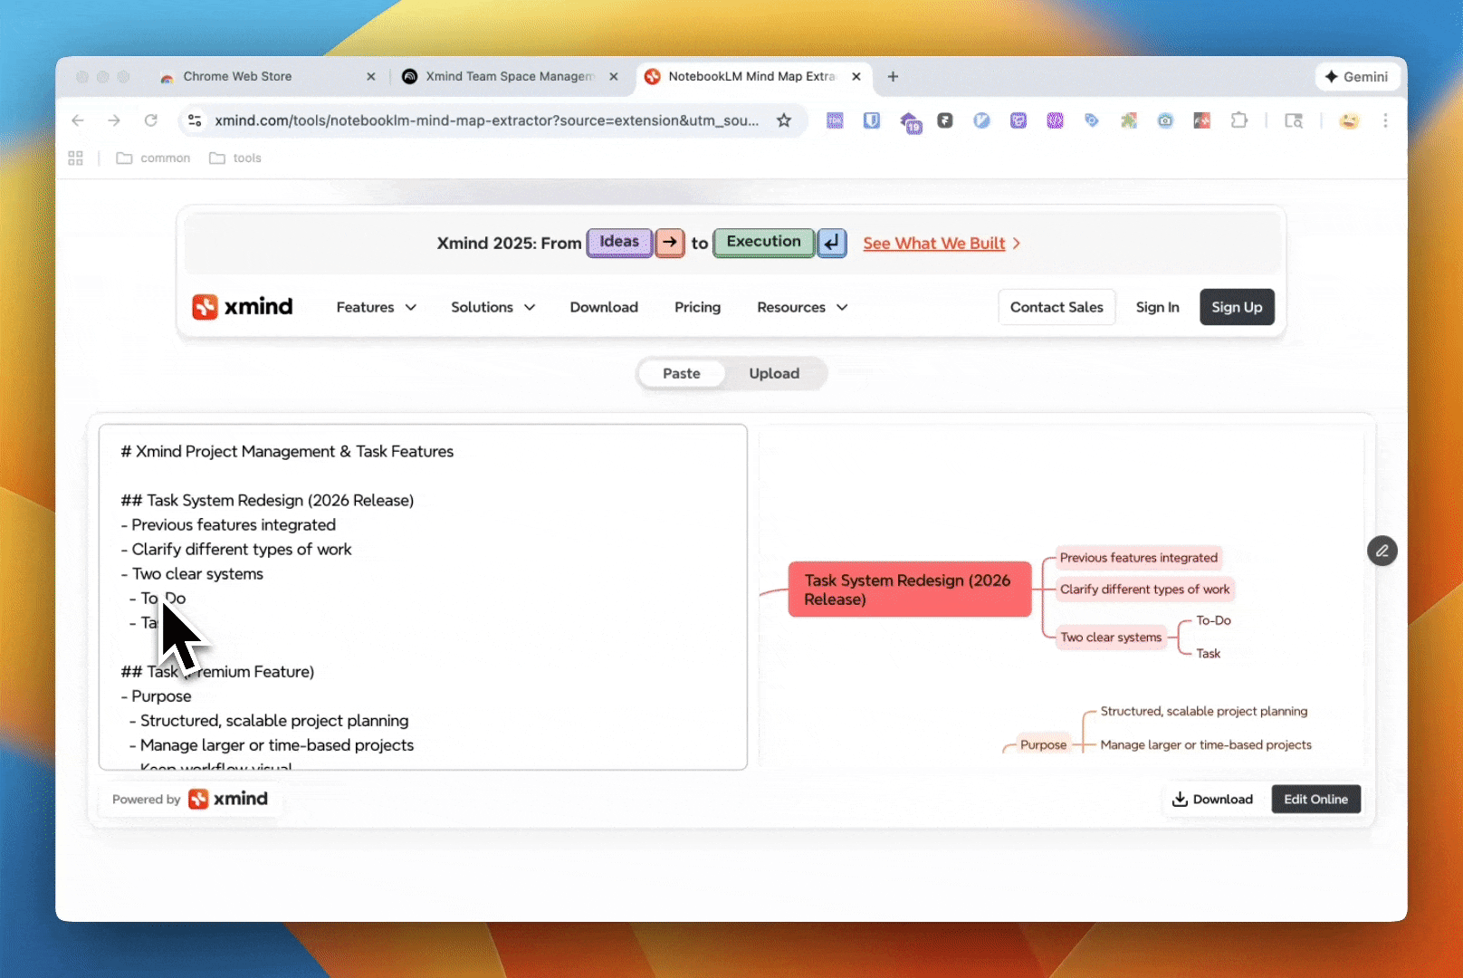The image size is (1463, 978).
Task: Select Structured, scalable project planning node
Action: click(x=1203, y=712)
